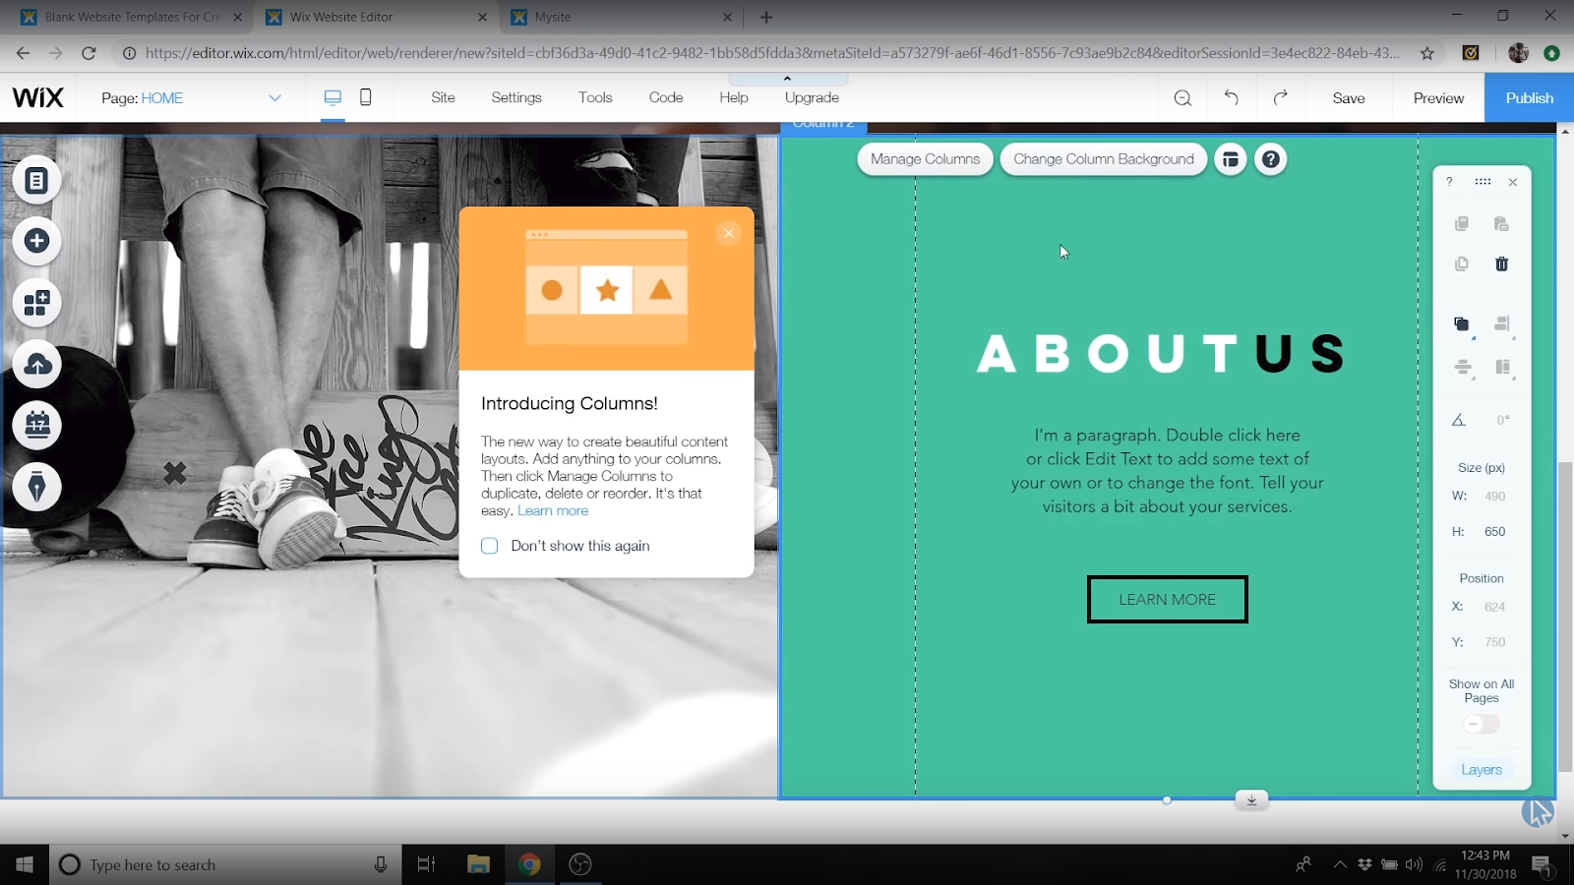
Task: Click the column help question mark icon
Action: [x=1271, y=159]
